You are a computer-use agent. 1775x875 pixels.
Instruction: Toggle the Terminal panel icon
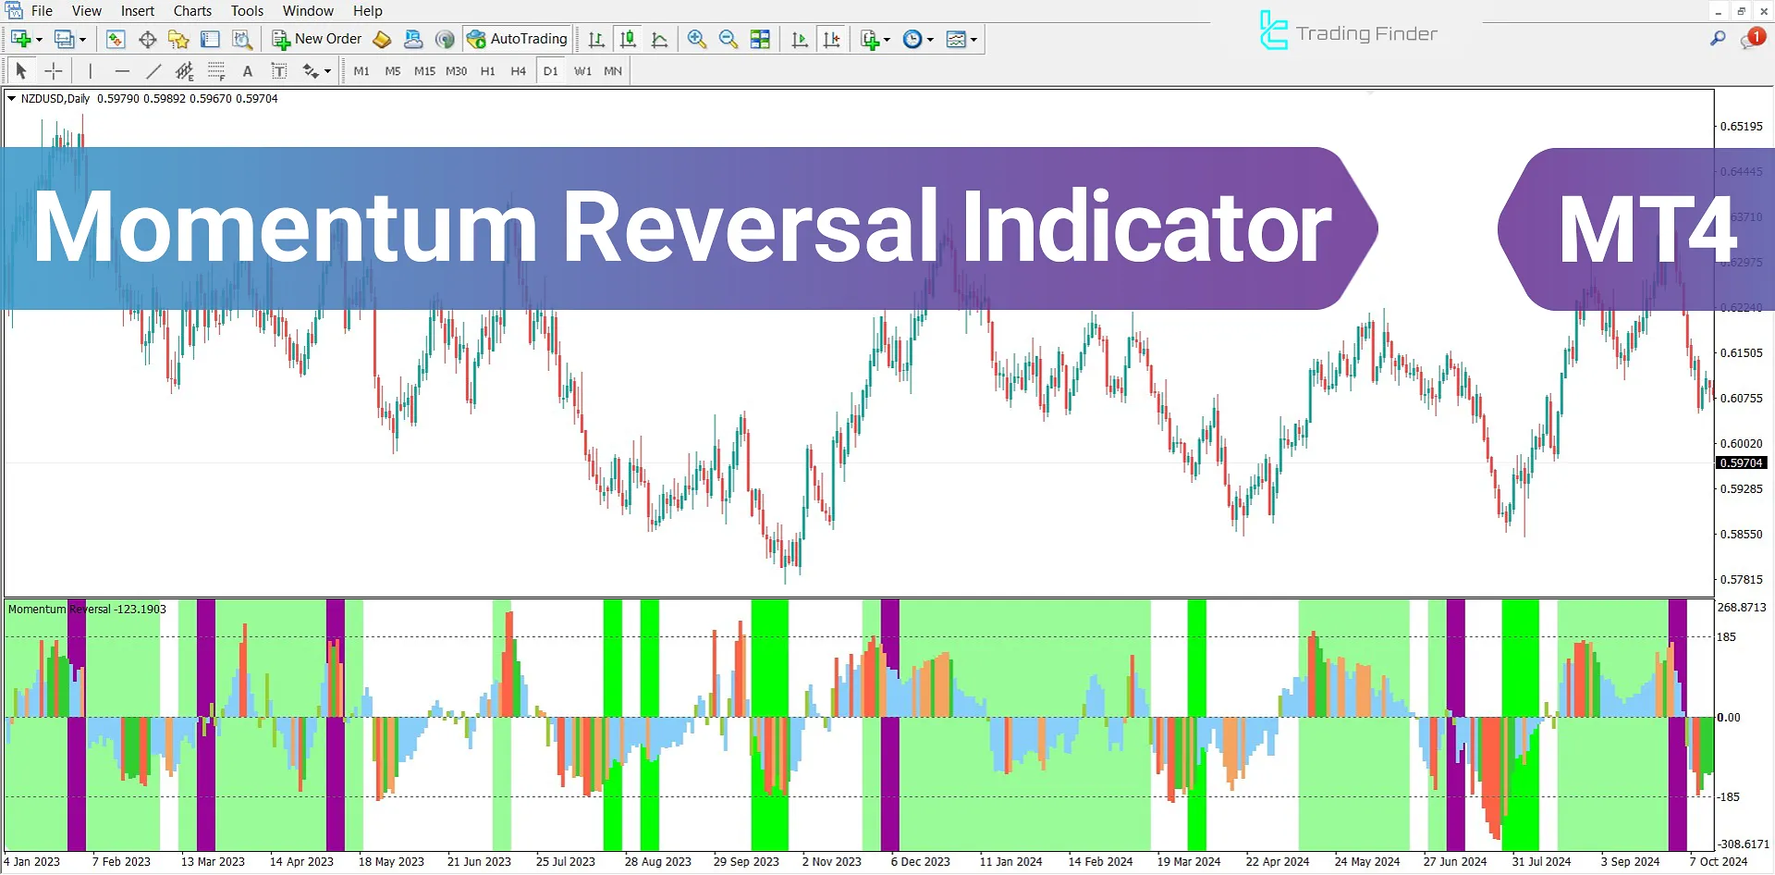click(x=210, y=39)
